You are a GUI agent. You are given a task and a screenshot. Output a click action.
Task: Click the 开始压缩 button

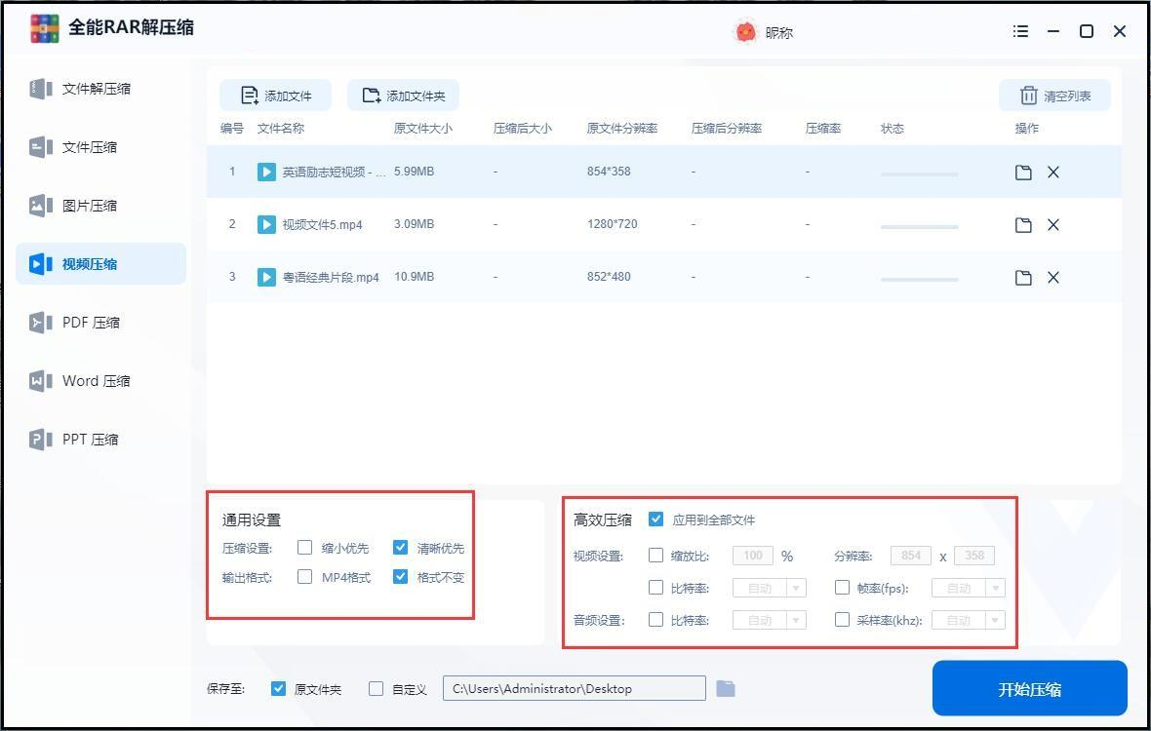click(x=1029, y=688)
